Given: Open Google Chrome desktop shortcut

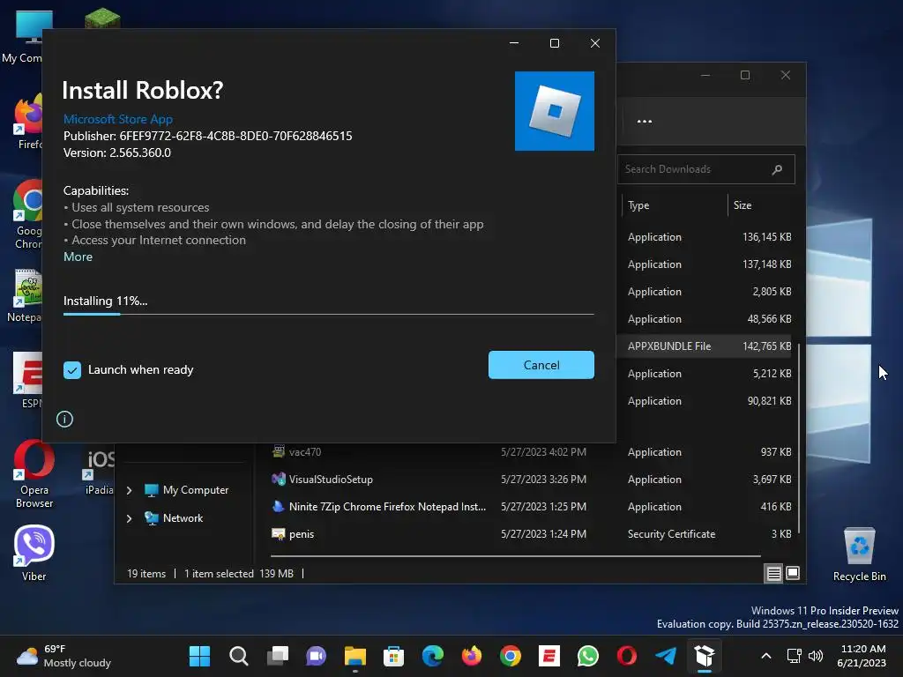Looking at the screenshot, I should pyautogui.click(x=27, y=215).
